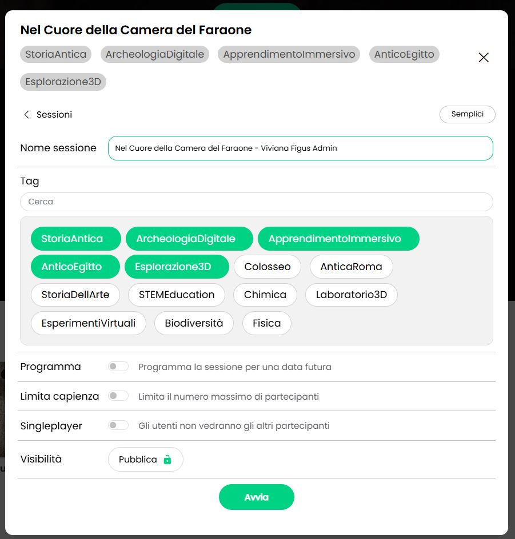515x539 pixels.
Task: Deselect the ApprendimentoImmersivo tag
Action: click(x=338, y=238)
